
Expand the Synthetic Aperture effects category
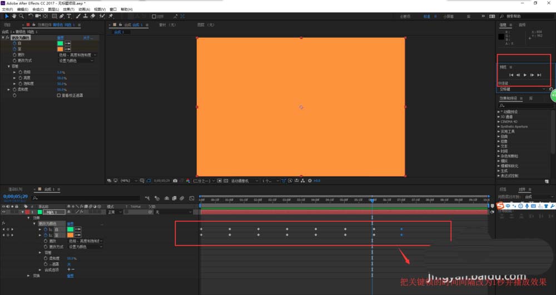point(499,126)
